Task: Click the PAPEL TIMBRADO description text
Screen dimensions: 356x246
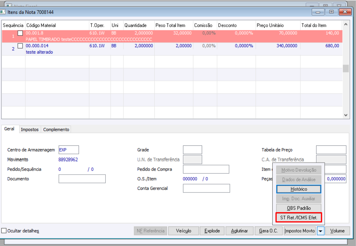Action: [x=89, y=39]
